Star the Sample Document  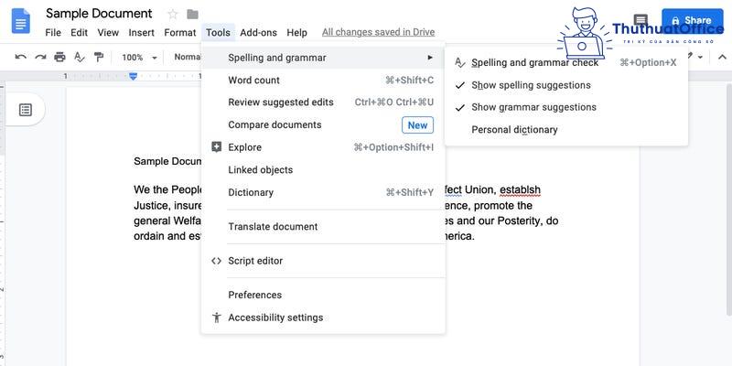click(x=173, y=14)
